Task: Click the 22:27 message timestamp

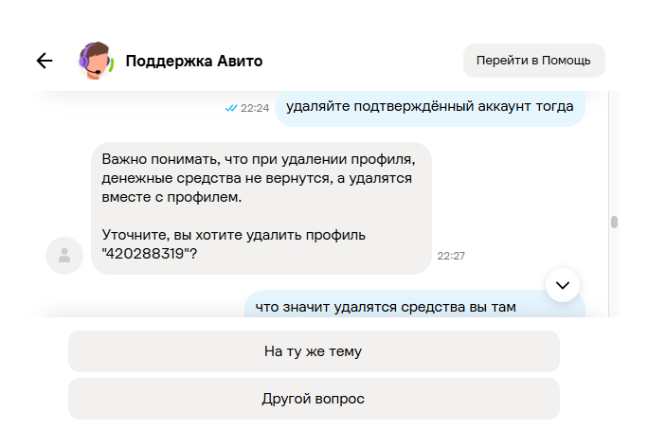Action: 451,256
